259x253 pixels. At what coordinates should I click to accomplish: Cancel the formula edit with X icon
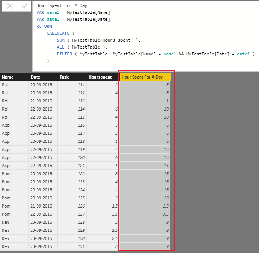tap(10, 6)
